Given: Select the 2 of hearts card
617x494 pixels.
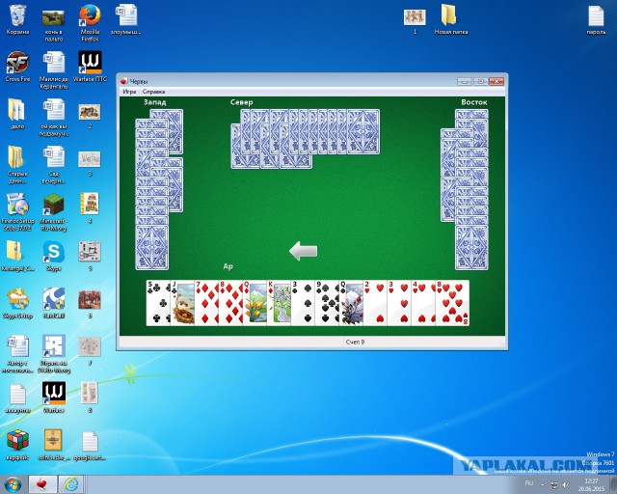Looking at the screenshot, I should [x=375, y=303].
